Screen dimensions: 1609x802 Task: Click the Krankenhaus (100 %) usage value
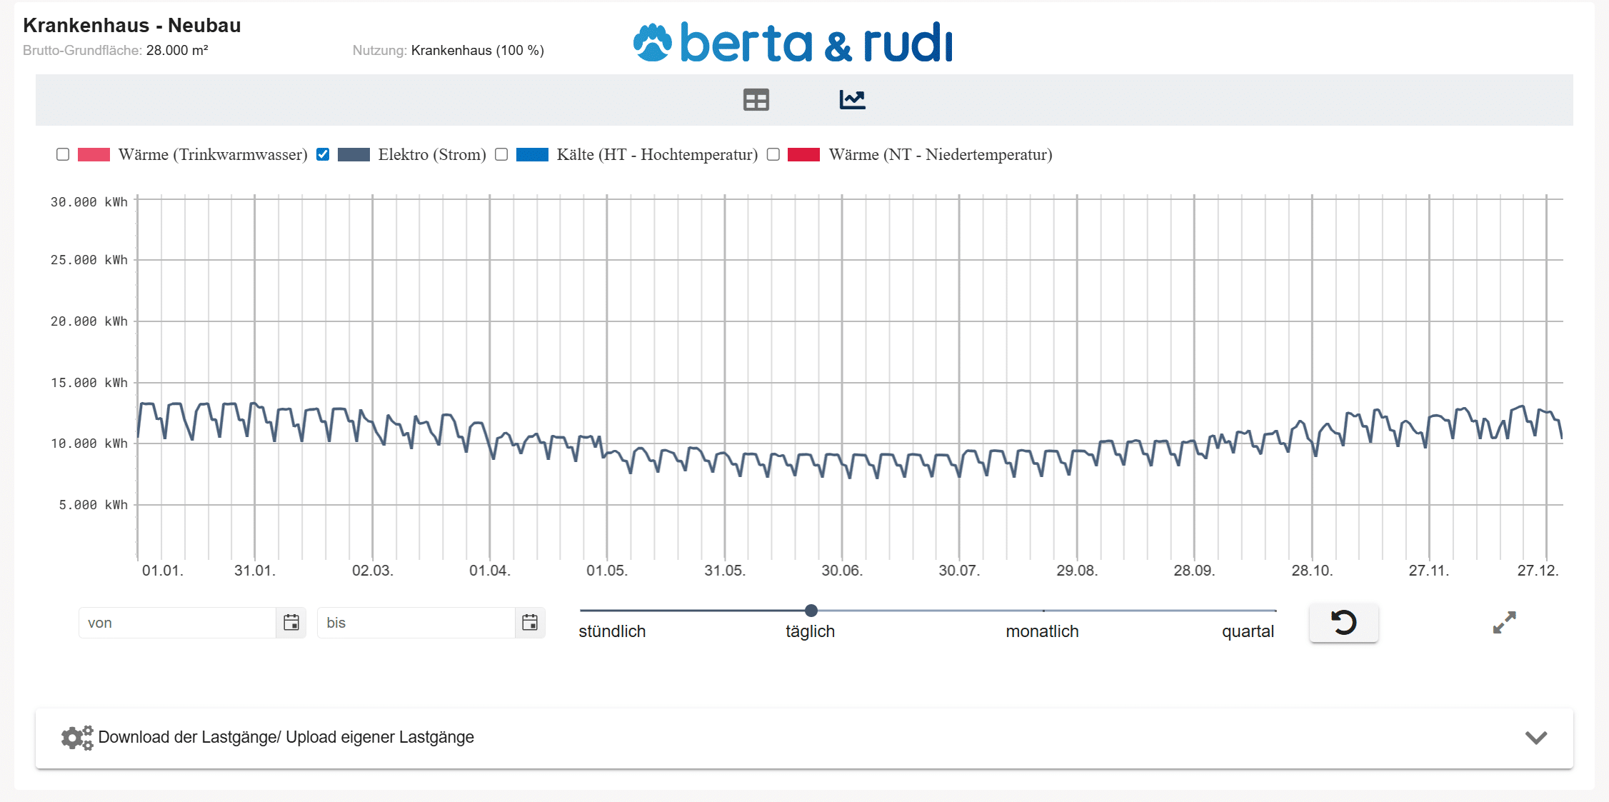(478, 50)
